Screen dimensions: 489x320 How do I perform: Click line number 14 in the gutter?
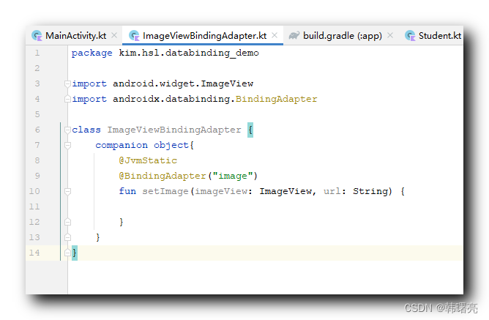coord(34,253)
